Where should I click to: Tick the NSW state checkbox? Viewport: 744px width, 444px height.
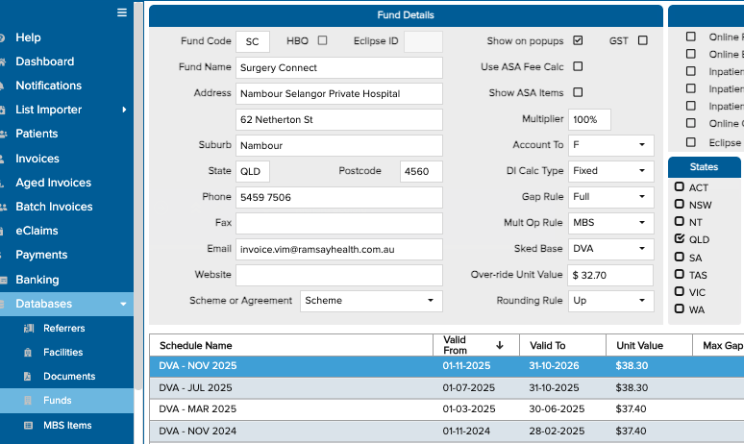680,205
